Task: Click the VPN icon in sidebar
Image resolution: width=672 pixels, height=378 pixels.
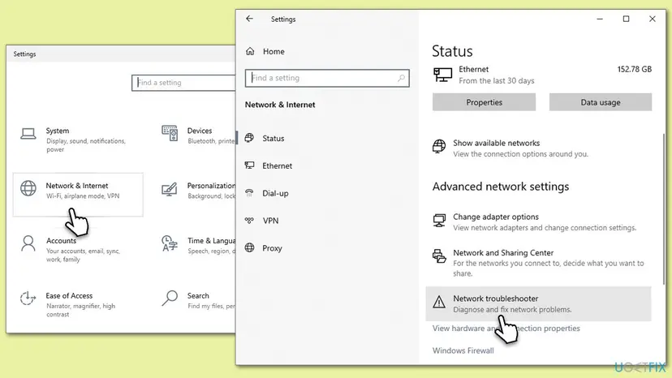Action: [x=249, y=221]
